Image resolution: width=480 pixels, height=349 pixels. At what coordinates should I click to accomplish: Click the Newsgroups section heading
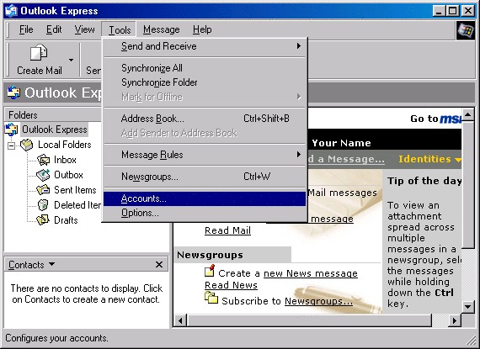tap(210, 255)
